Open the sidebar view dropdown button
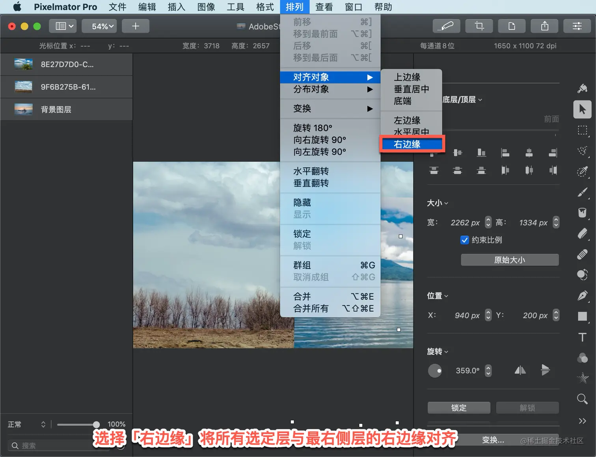 tap(63, 26)
